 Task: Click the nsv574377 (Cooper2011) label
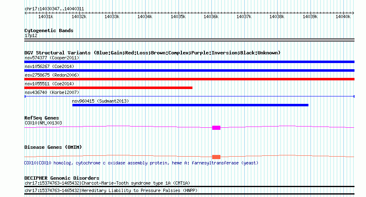(x=52, y=58)
